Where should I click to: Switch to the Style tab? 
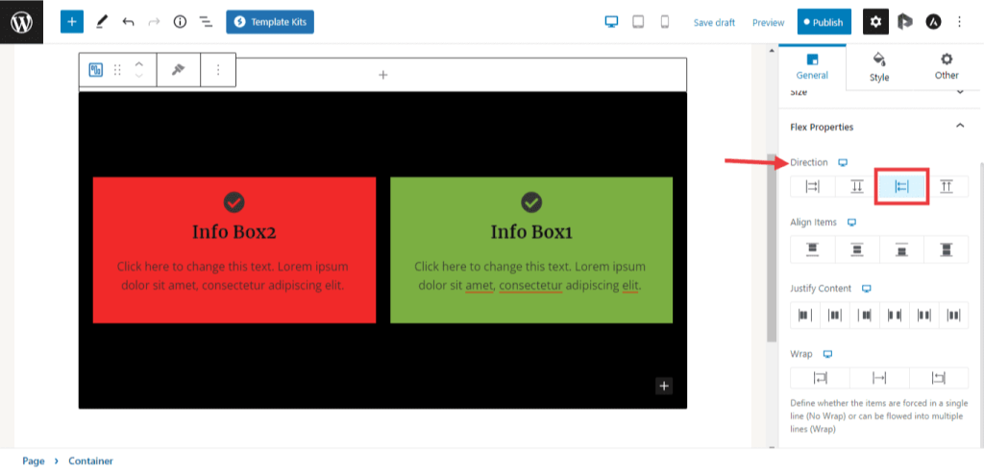(879, 66)
